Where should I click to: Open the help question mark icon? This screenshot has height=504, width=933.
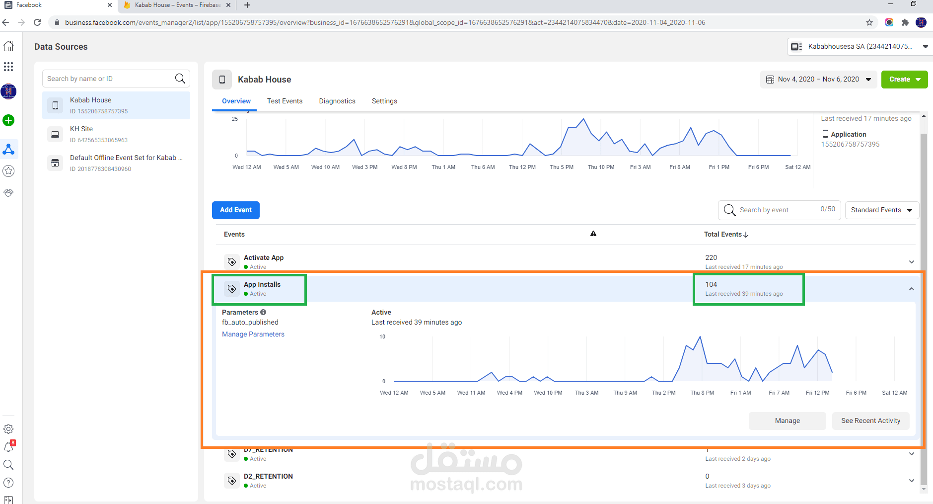(8, 483)
